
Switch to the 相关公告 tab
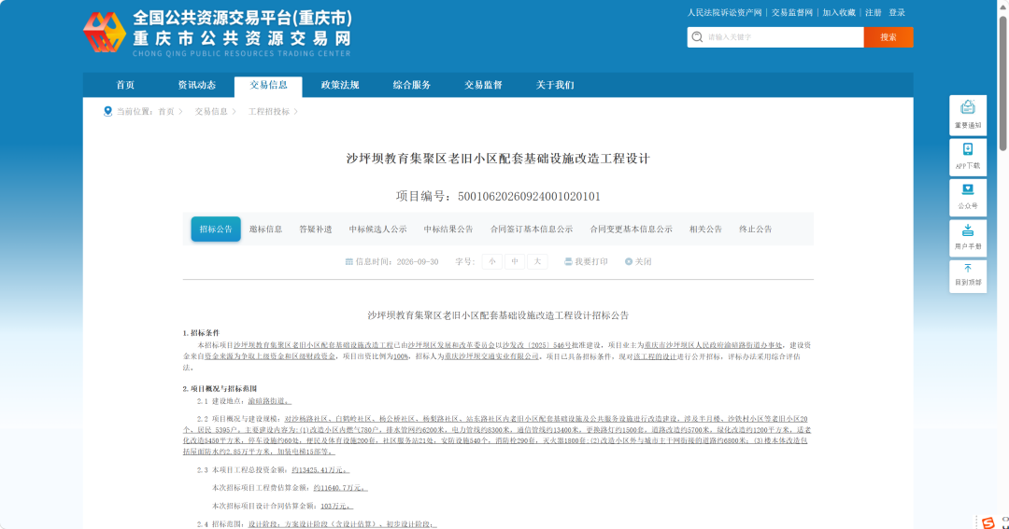pyautogui.click(x=705, y=230)
